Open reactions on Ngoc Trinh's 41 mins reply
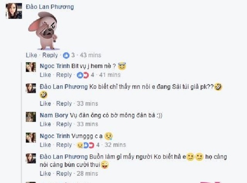 pos(85,75)
